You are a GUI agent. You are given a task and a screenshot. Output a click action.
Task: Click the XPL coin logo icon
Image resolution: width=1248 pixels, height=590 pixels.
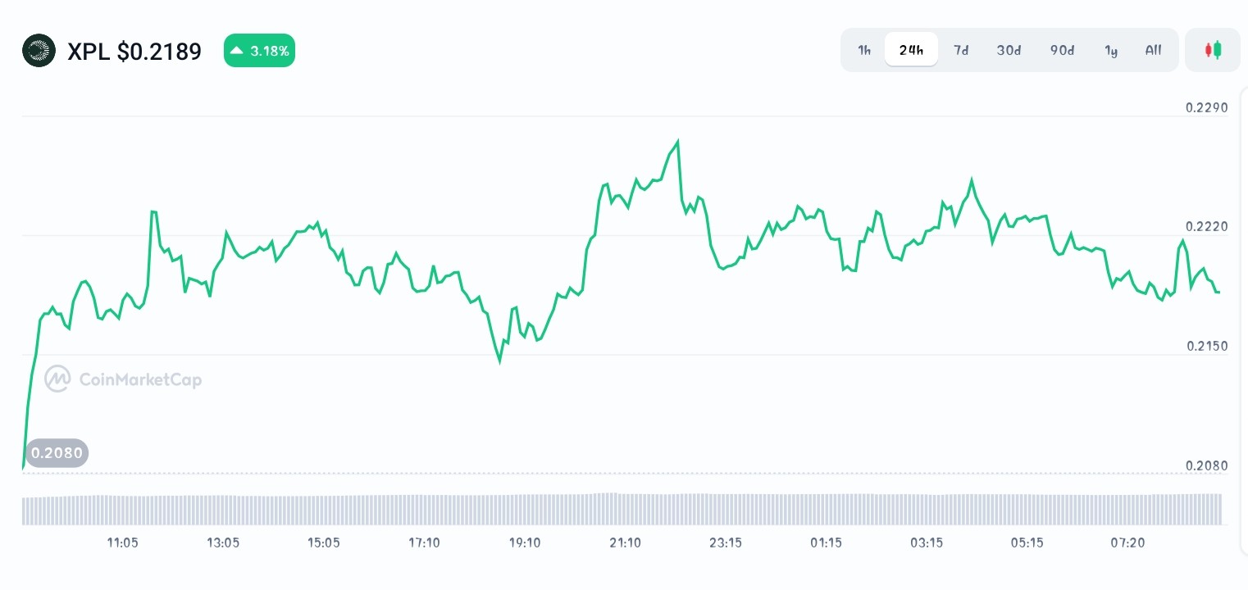pos(39,51)
